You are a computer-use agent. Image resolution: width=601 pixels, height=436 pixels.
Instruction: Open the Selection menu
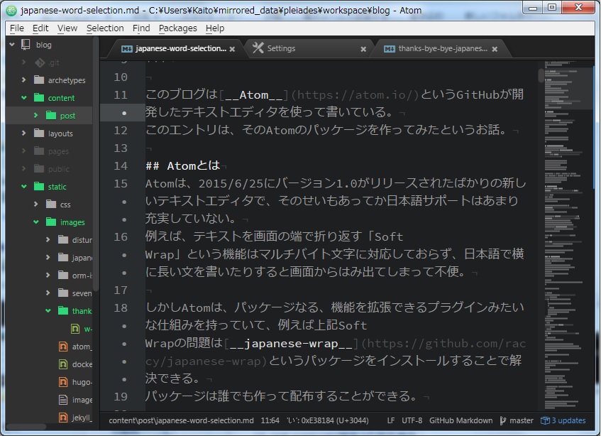point(105,28)
